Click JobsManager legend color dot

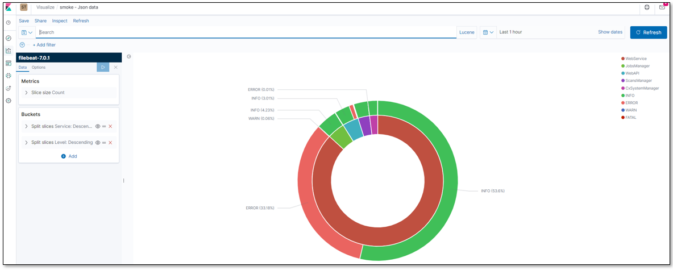[x=623, y=66]
